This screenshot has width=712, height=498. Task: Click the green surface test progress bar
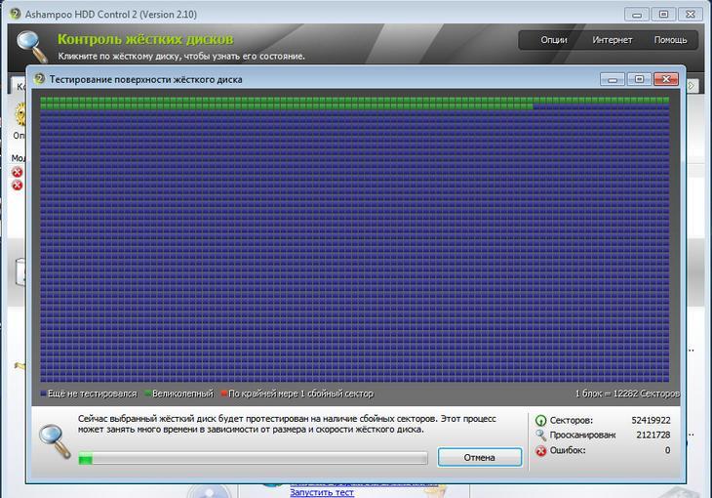(252, 457)
